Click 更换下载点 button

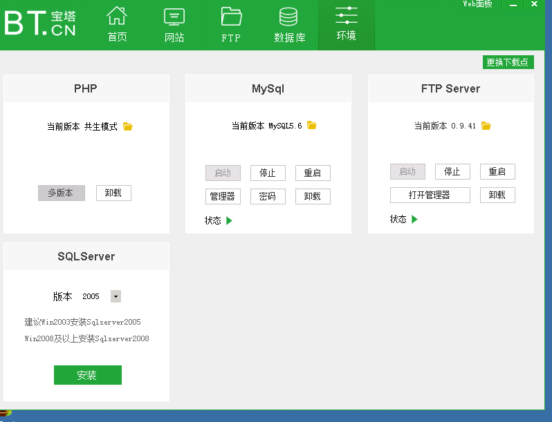[508, 62]
